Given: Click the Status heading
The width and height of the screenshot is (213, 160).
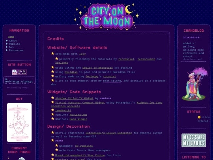Looking at the screenshot, I should pyautogui.click(x=194, y=112).
